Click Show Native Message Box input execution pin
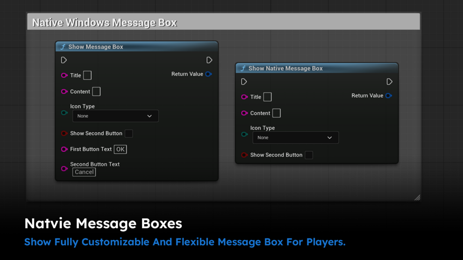 (244, 81)
